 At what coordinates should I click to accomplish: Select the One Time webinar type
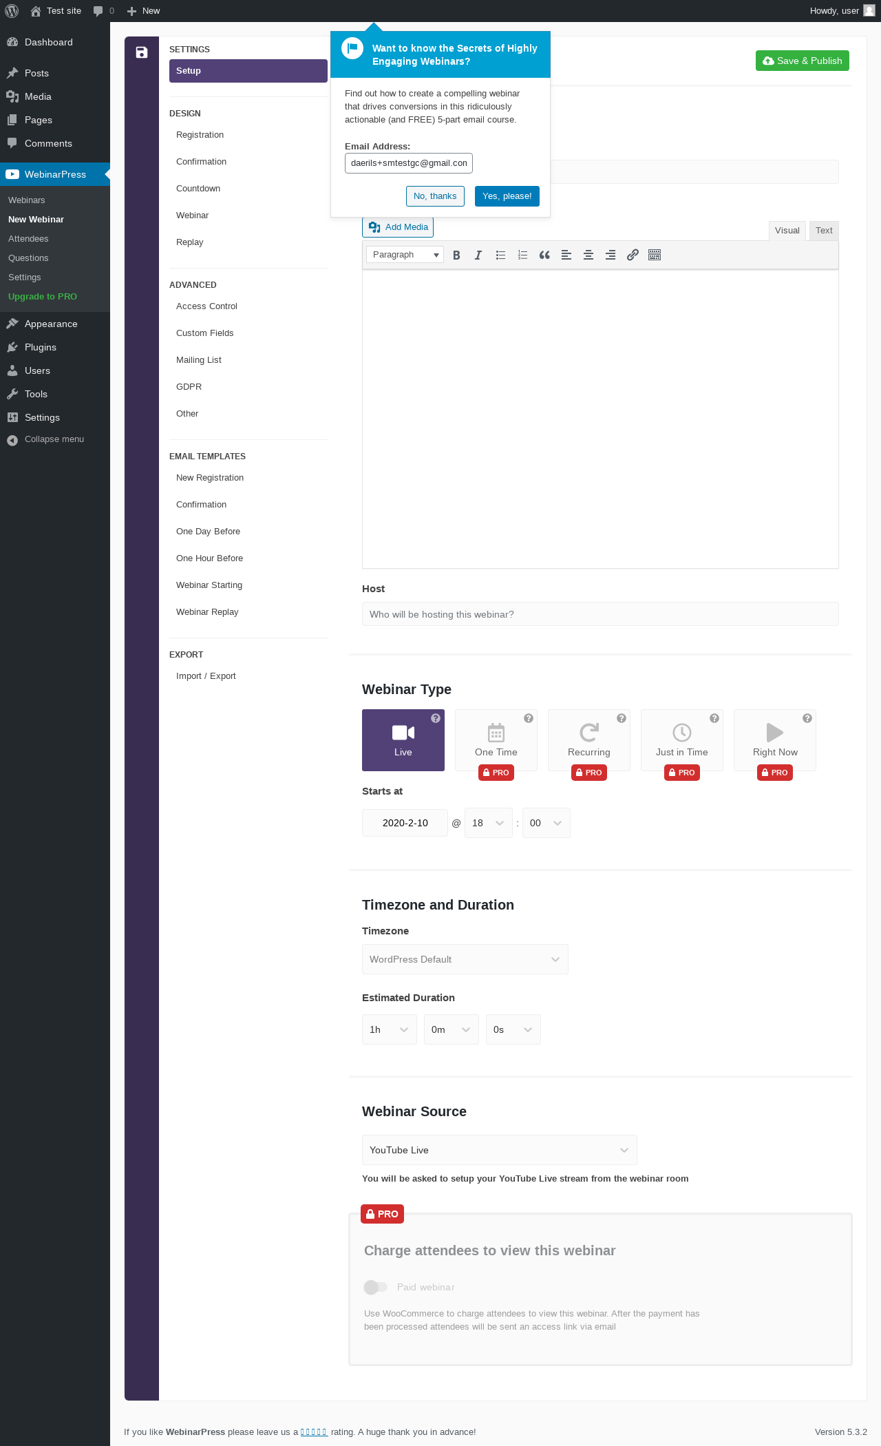click(496, 740)
